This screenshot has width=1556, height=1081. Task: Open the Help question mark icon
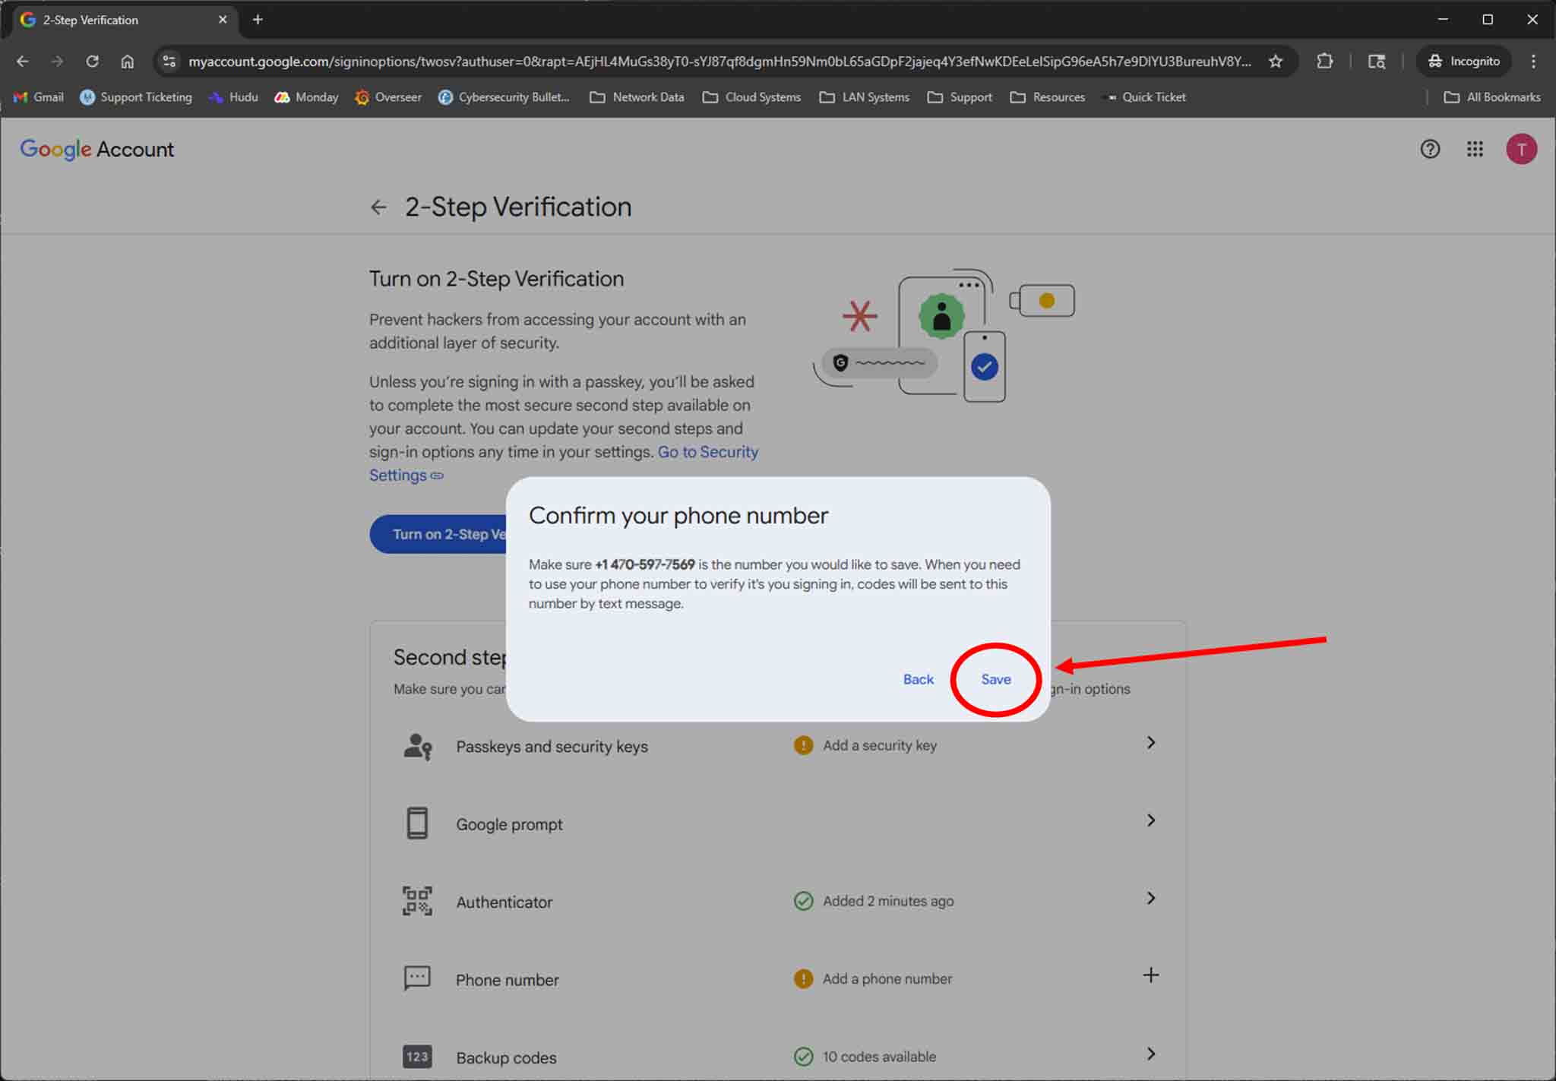click(x=1430, y=149)
